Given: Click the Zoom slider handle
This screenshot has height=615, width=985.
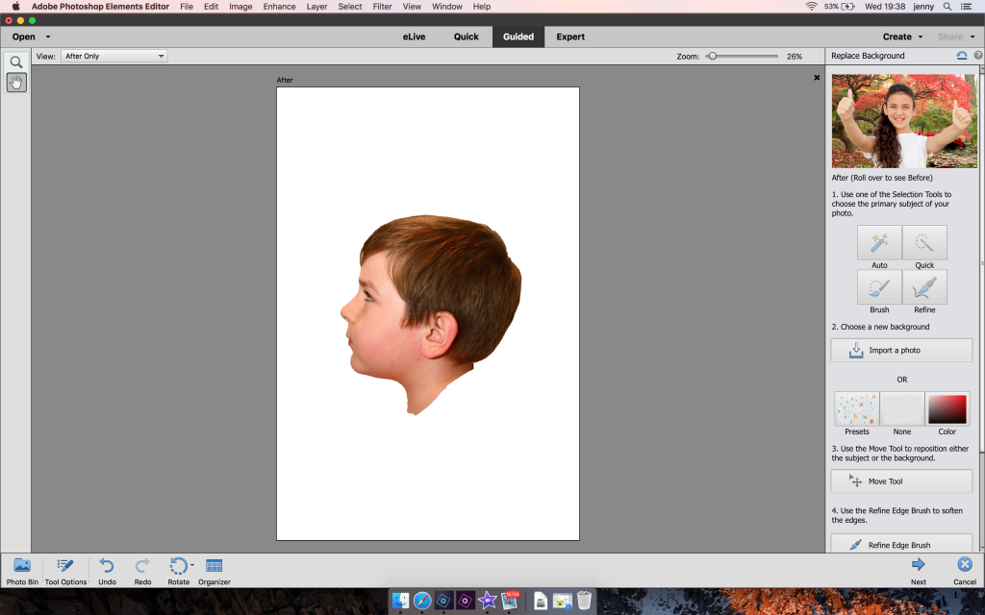Looking at the screenshot, I should [x=712, y=56].
